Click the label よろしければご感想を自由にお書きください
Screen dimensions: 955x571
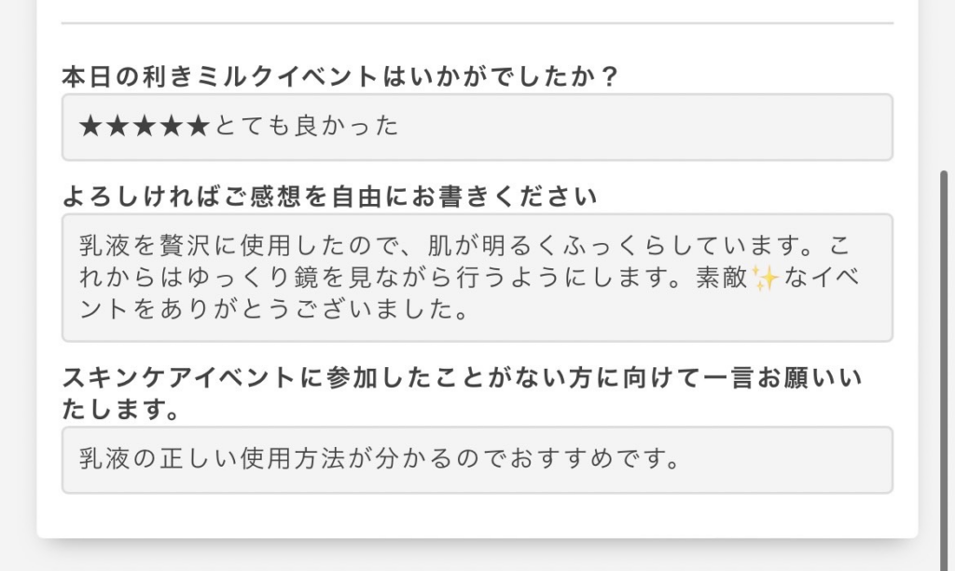coord(329,197)
